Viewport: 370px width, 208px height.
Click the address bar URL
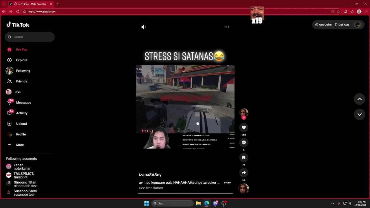[x=41, y=12]
